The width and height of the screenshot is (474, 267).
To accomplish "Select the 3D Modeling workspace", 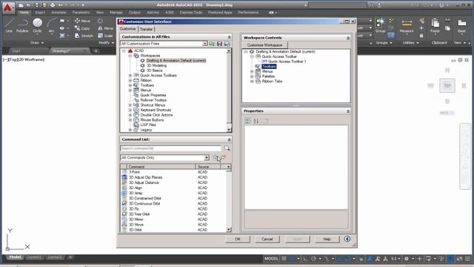I will (156, 66).
